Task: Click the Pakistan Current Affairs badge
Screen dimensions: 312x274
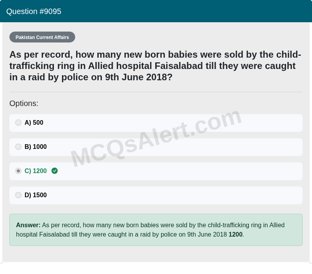Action: (x=42, y=37)
